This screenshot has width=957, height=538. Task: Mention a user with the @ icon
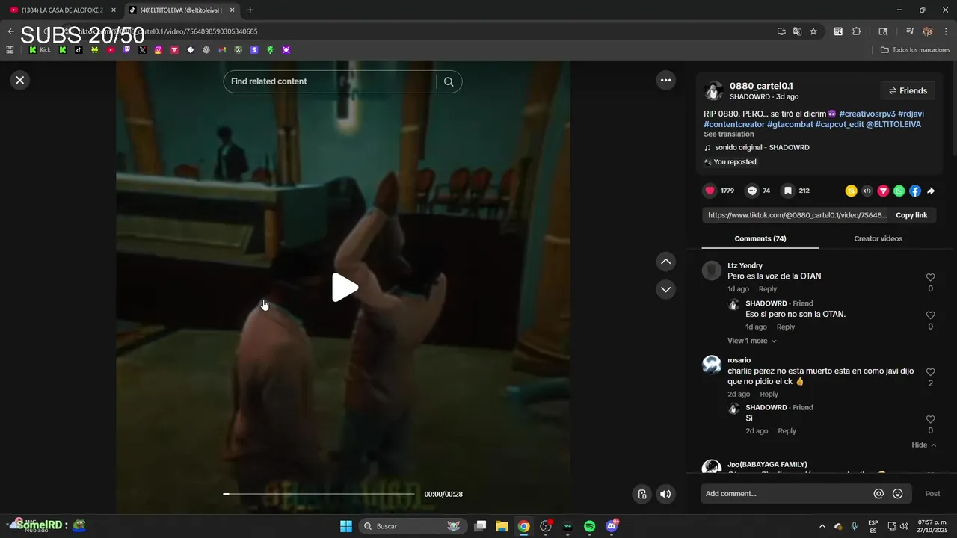[x=878, y=494]
